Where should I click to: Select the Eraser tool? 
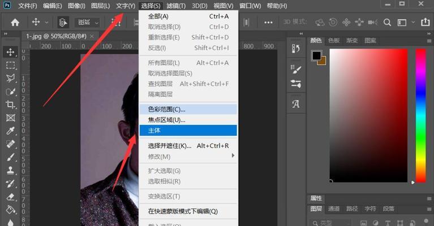pyautogui.click(x=11, y=197)
